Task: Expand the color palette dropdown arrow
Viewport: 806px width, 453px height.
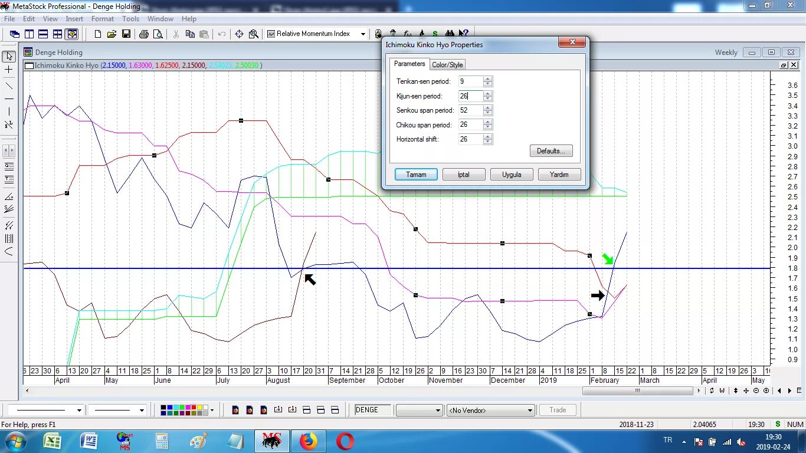Action: click(x=212, y=410)
